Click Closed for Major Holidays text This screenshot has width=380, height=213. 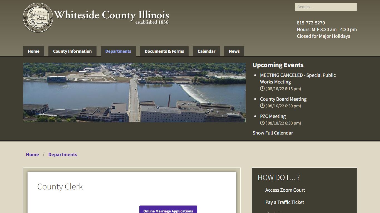click(324, 36)
